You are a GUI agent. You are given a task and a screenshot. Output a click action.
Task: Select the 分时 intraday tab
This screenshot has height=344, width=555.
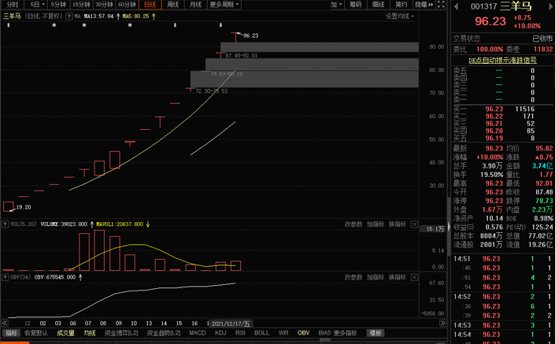click(x=12, y=5)
